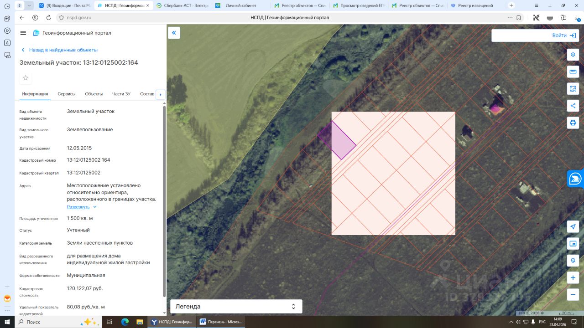Screen dimensions: 584x328
Task: Click the cadastral cost 120 122,07 руб. value
Action: click(x=85, y=288)
